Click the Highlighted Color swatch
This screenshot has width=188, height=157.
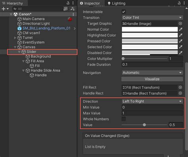(150, 35)
